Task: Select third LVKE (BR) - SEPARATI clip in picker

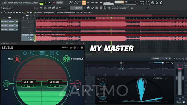Action: click(x=10, y=29)
